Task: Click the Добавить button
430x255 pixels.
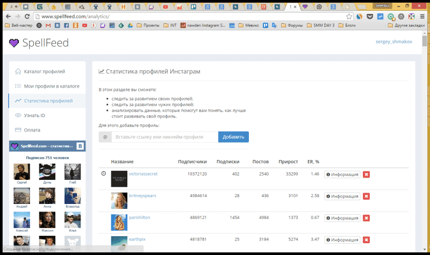Action: coord(233,137)
